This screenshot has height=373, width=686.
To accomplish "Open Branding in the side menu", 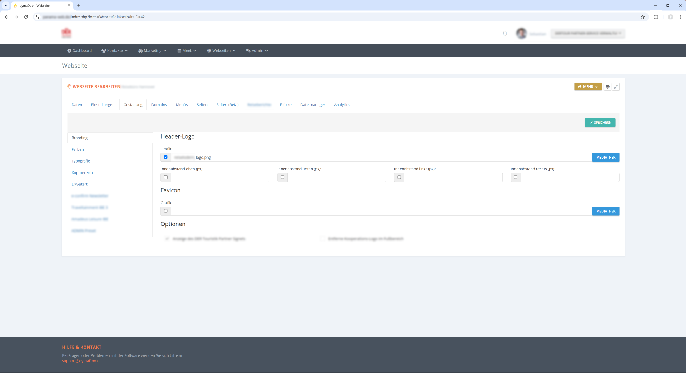I will pos(110,138).
